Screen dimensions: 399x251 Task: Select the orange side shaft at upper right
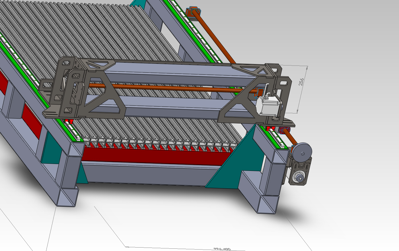click(215, 37)
